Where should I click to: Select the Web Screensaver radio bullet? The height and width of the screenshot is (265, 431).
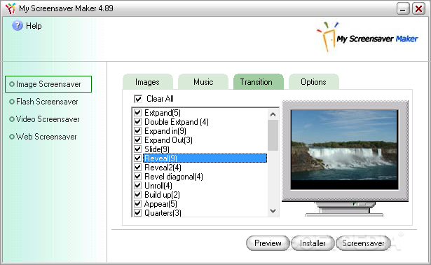point(12,137)
